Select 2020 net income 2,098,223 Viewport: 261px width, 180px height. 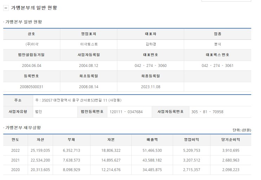(x=231, y=170)
